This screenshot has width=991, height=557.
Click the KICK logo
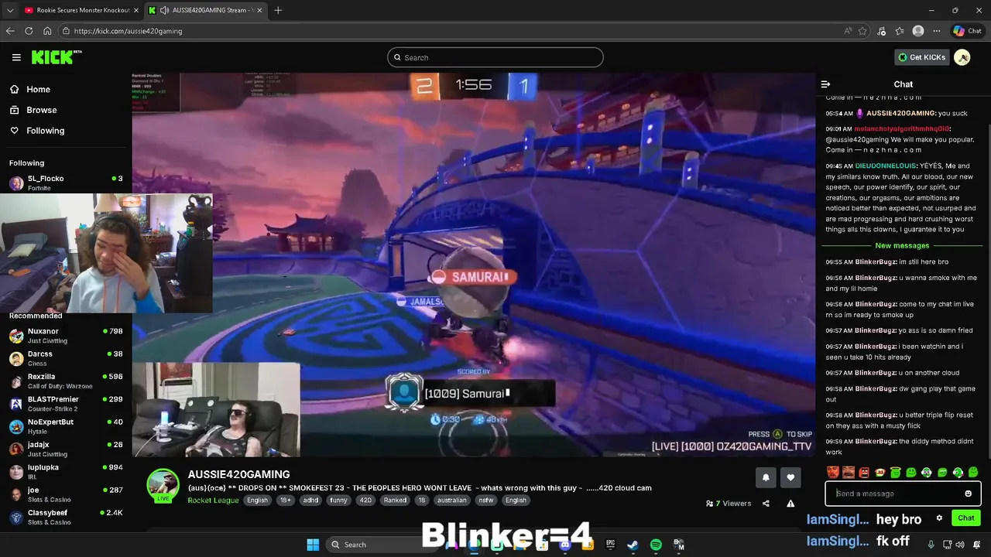tap(56, 57)
